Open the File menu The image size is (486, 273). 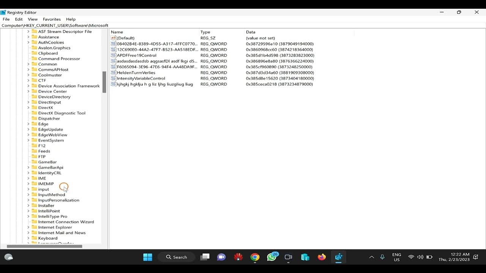point(6,19)
